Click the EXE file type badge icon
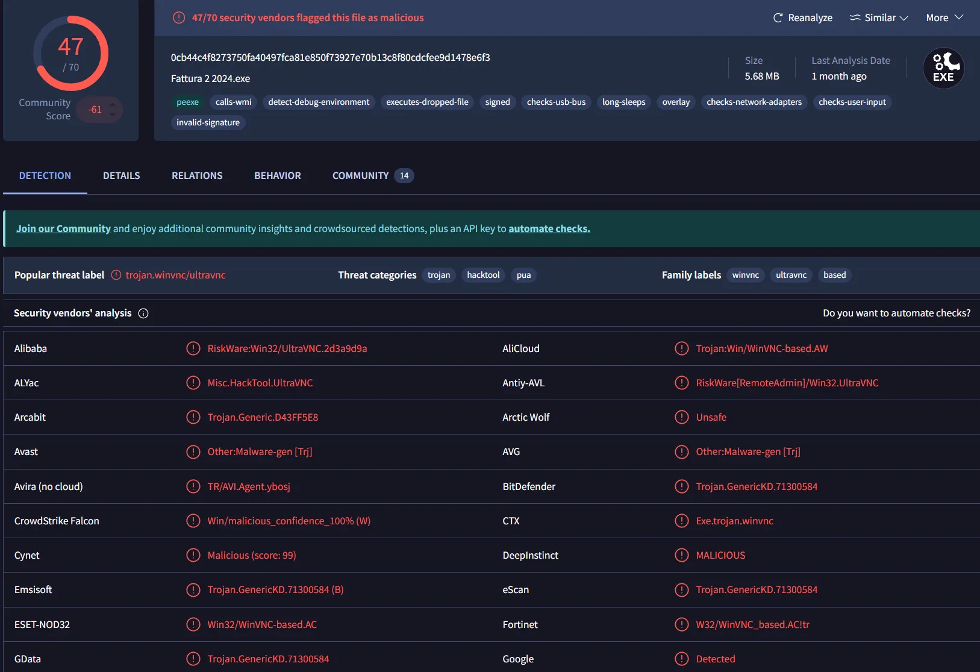 [943, 68]
